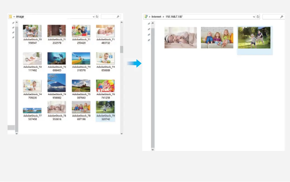Select the sleeping baby photo in the right window

180,37
